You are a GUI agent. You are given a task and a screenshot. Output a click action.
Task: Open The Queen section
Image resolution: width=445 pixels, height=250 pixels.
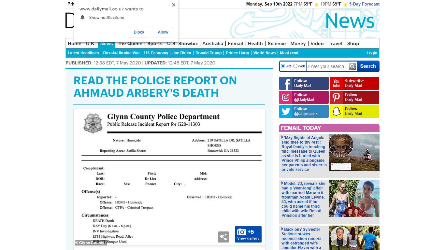point(130,44)
